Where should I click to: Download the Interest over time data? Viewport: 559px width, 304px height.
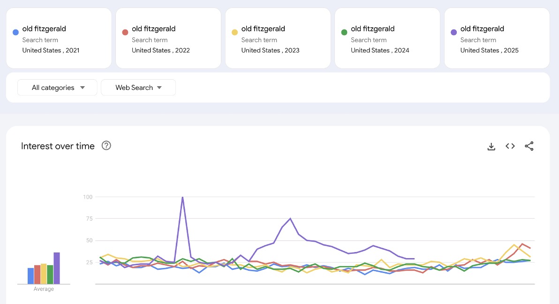tap(491, 147)
